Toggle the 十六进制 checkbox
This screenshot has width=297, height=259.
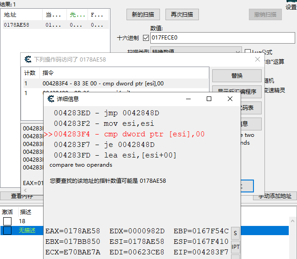(x=146, y=38)
